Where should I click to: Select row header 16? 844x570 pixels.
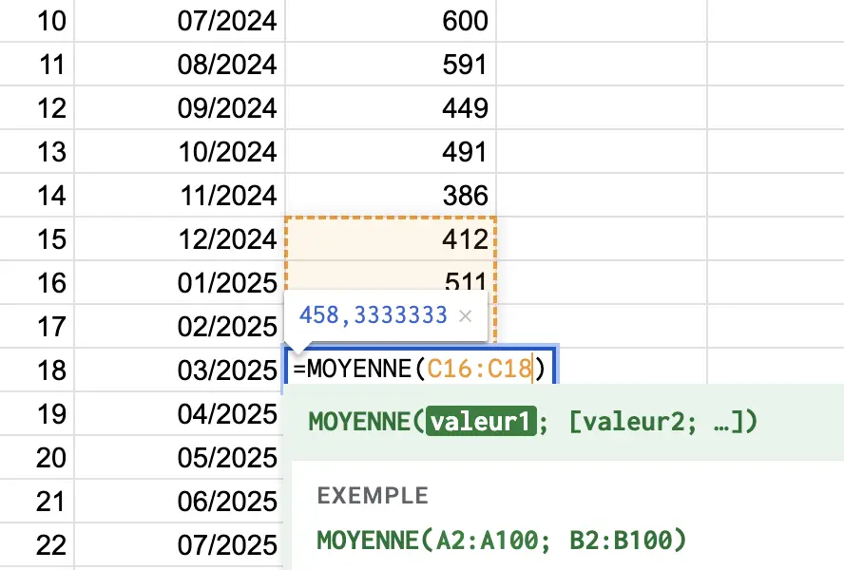click(37, 282)
